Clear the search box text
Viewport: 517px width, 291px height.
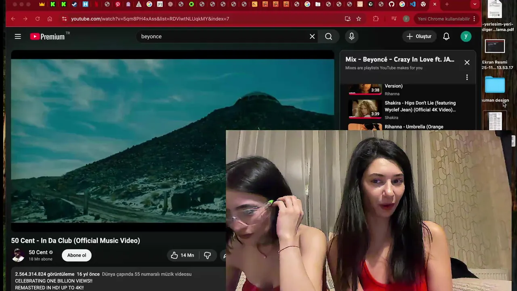312,36
